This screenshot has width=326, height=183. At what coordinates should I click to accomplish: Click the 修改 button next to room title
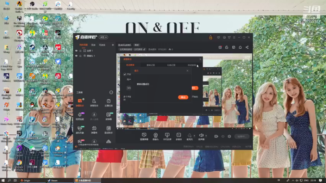(137, 45)
